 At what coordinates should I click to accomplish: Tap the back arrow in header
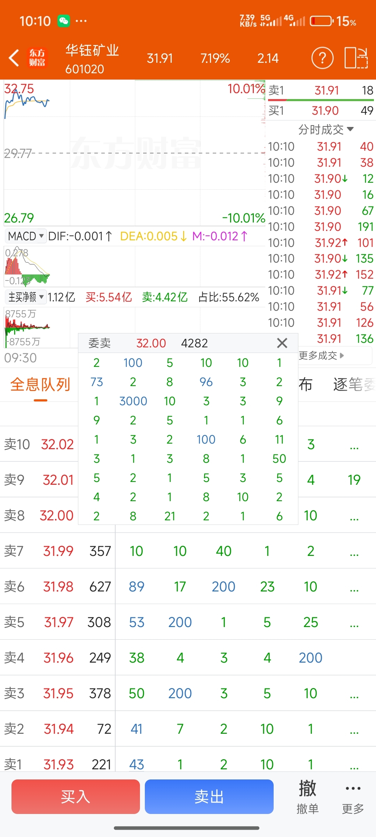point(14,58)
